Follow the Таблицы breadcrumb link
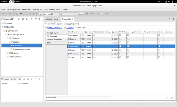177x107 pixels. point(70,28)
